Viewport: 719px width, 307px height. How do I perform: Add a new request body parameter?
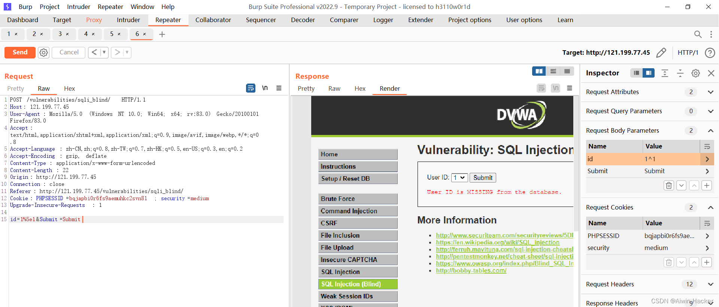coord(707,186)
